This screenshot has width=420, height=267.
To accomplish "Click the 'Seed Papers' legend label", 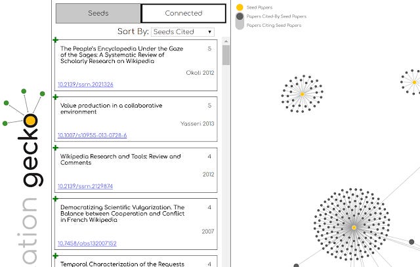I will click(x=259, y=7).
